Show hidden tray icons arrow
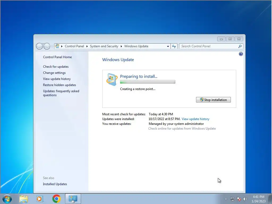The width and height of the screenshot is (272, 204). point(226,199)
